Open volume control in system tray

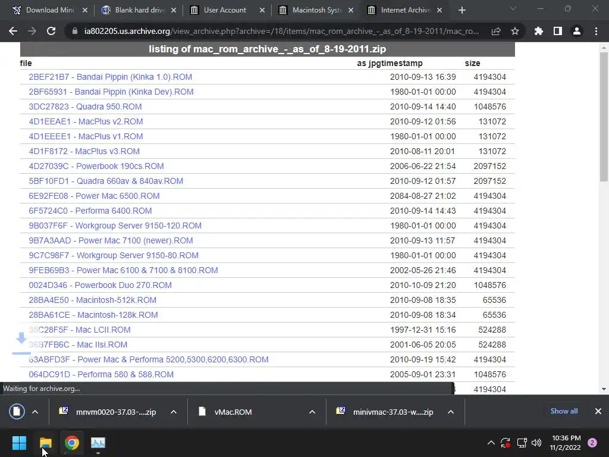point(536,443)
